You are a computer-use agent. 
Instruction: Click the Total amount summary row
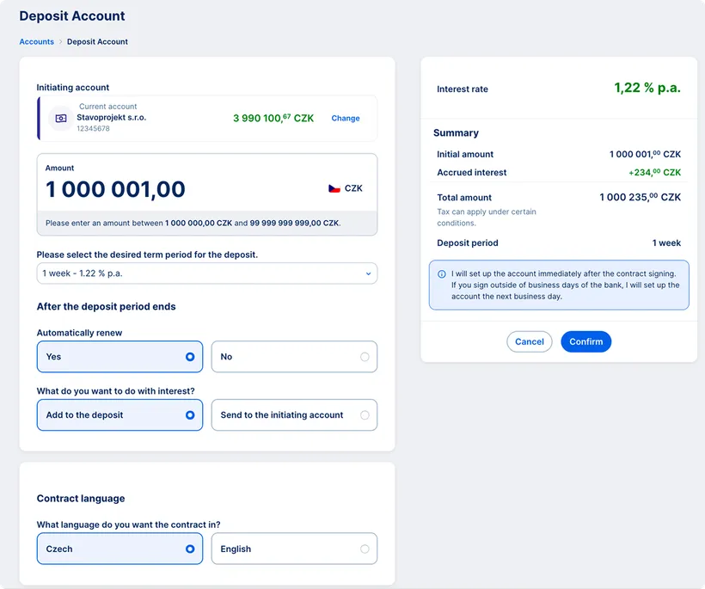click(559, 197)
